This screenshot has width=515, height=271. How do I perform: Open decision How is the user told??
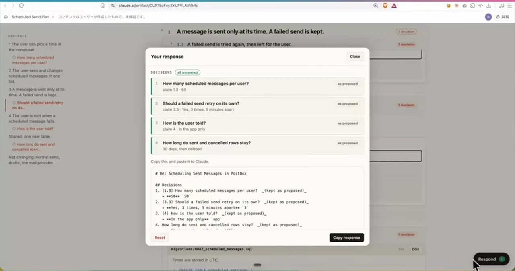tap(257, 126)
